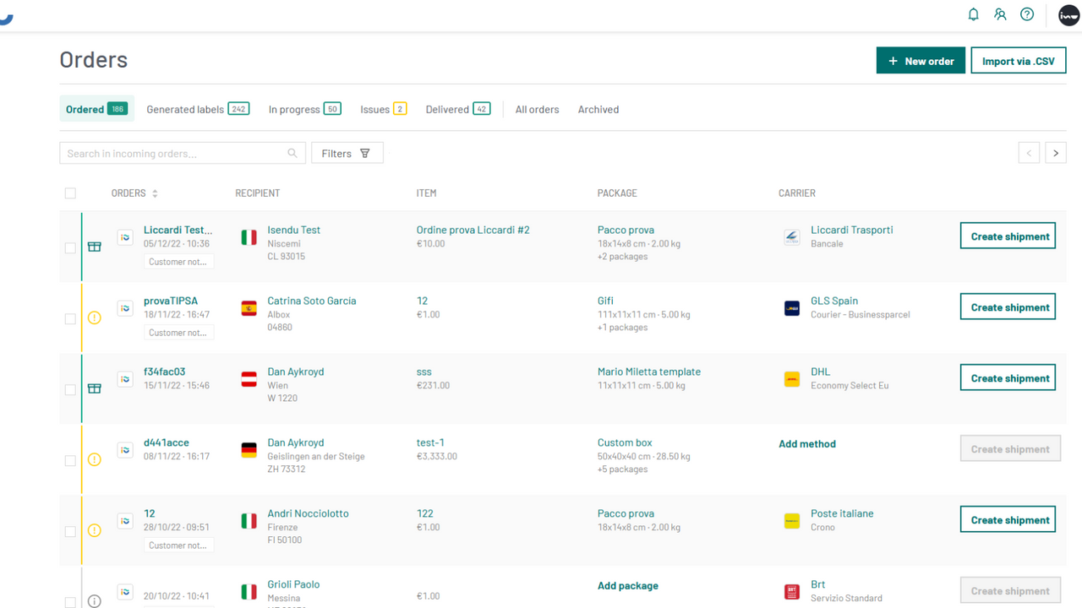Sort orders using the ORDERS column arrows

click(x=156, y=193)
